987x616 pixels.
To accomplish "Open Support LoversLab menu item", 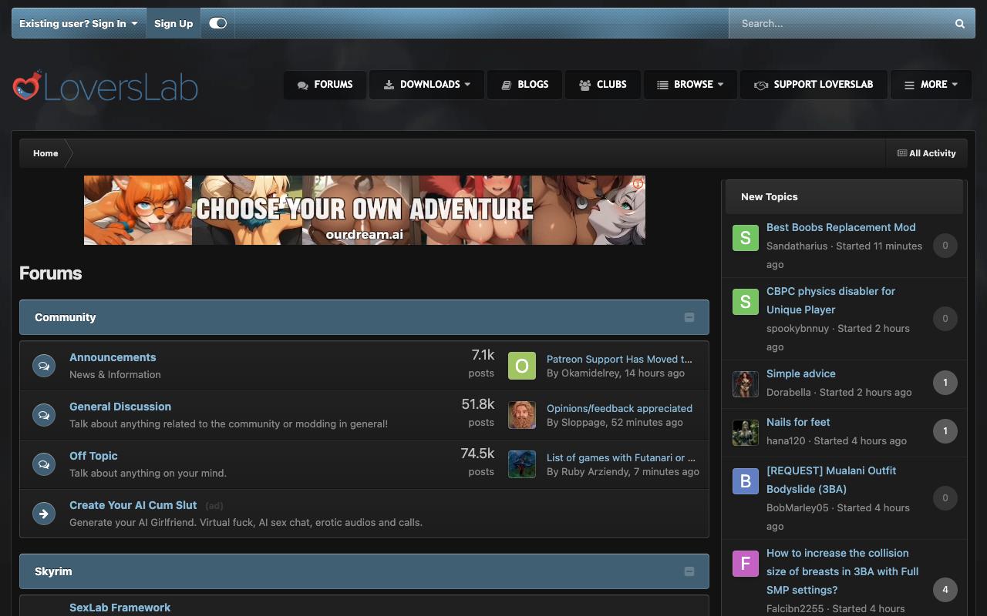I will coord(814,85).
